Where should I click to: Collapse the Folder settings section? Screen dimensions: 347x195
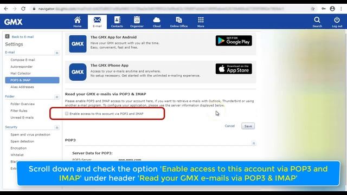pos(57,97)
